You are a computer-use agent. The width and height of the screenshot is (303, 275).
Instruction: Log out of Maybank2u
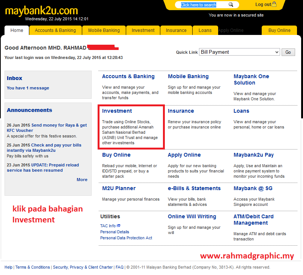[263, 5]
